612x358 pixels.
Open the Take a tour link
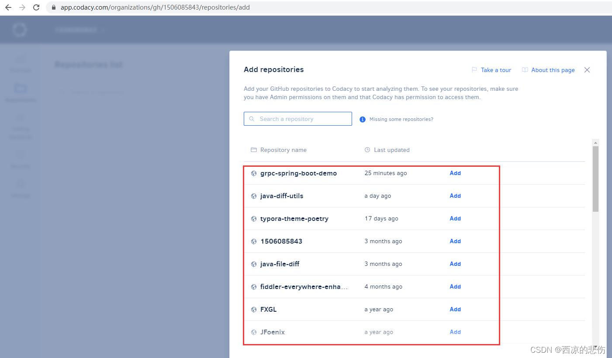click(x=496, y=70)
